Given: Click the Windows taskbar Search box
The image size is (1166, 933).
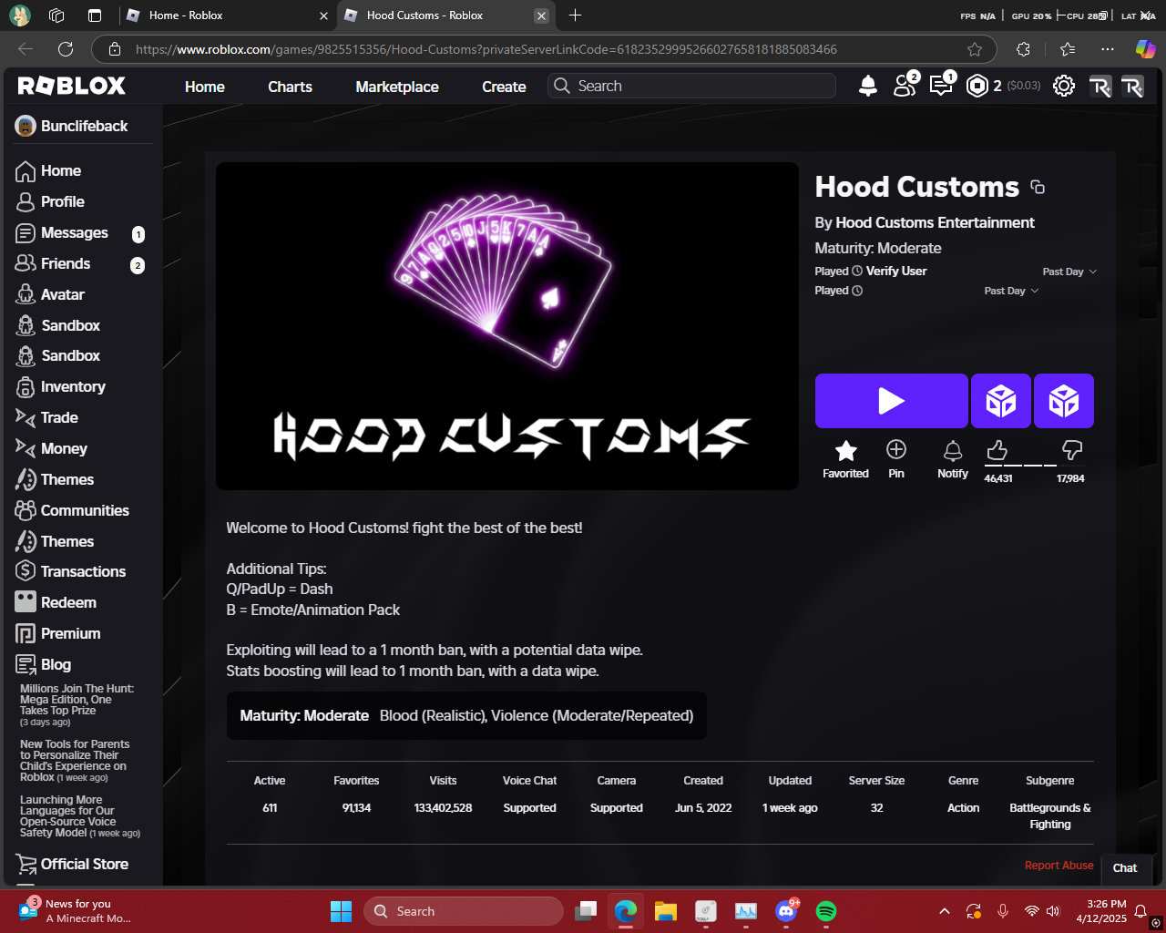Looking at the screenshot, I should (464, 911).
